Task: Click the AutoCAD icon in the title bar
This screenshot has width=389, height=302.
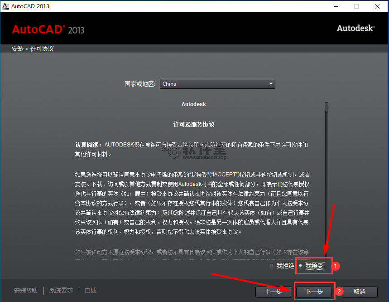Action: [x=5, y=6]
